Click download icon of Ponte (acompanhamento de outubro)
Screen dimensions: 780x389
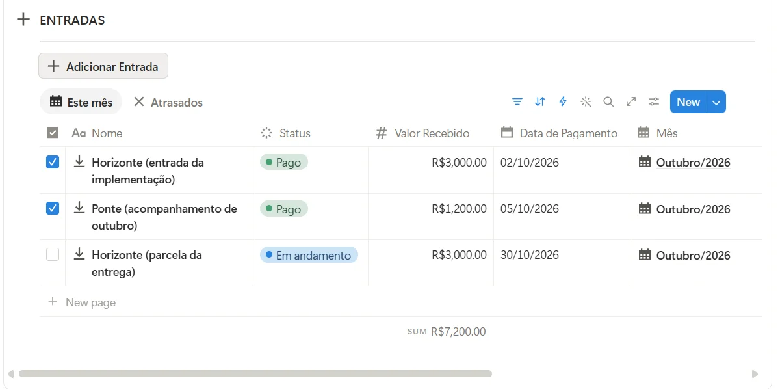coord(79,208)
